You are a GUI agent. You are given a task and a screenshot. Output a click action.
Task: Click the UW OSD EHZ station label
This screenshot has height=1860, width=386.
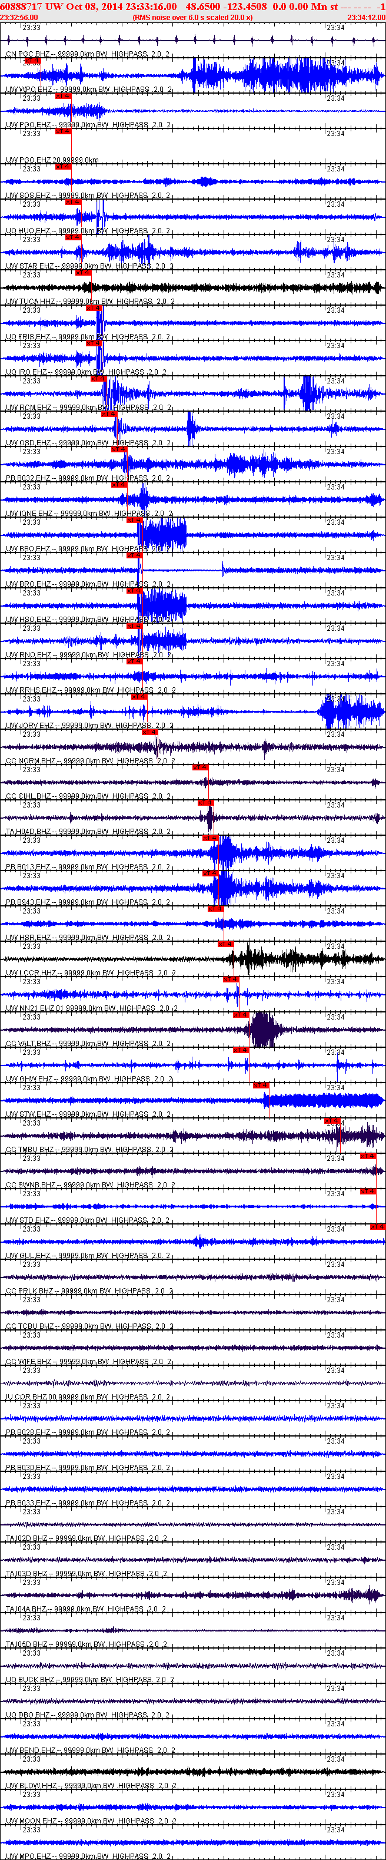pyautogui.click(x=88, y=444)
